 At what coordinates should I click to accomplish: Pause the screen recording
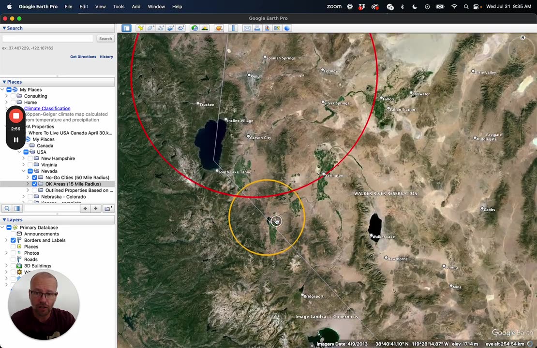pos(16,140)
